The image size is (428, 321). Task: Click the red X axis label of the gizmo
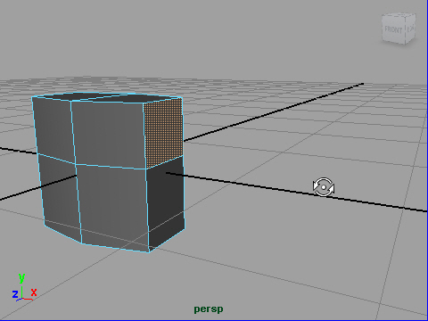click(34, 292)
